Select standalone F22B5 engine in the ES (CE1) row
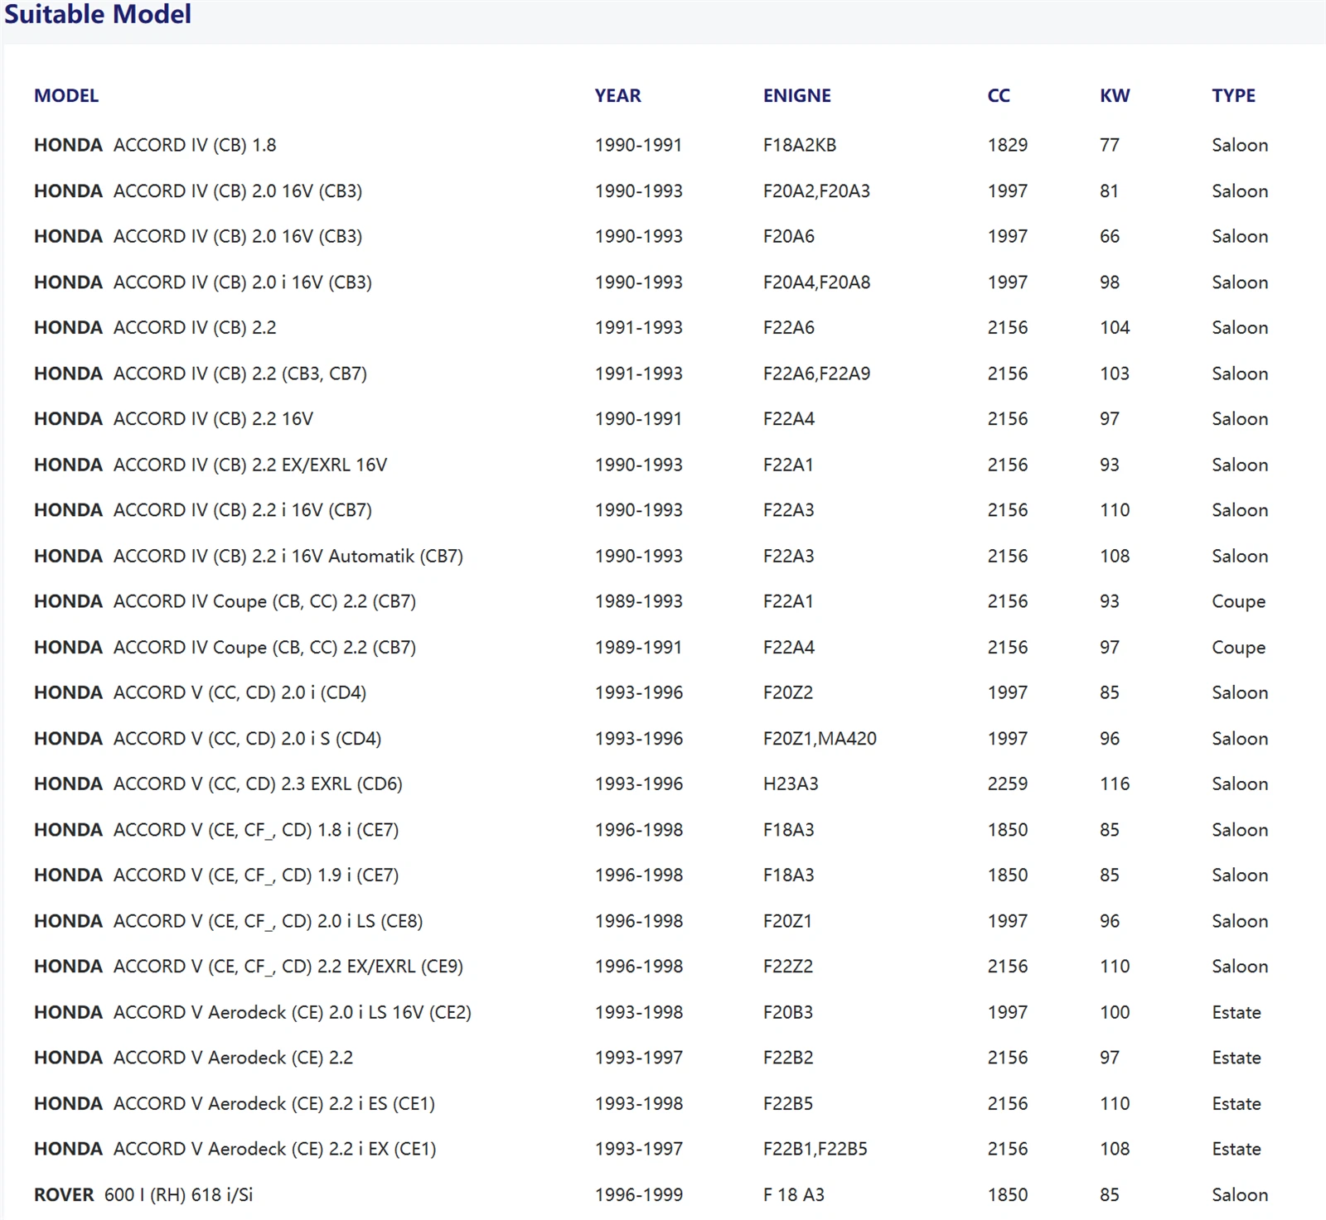 788,1103
